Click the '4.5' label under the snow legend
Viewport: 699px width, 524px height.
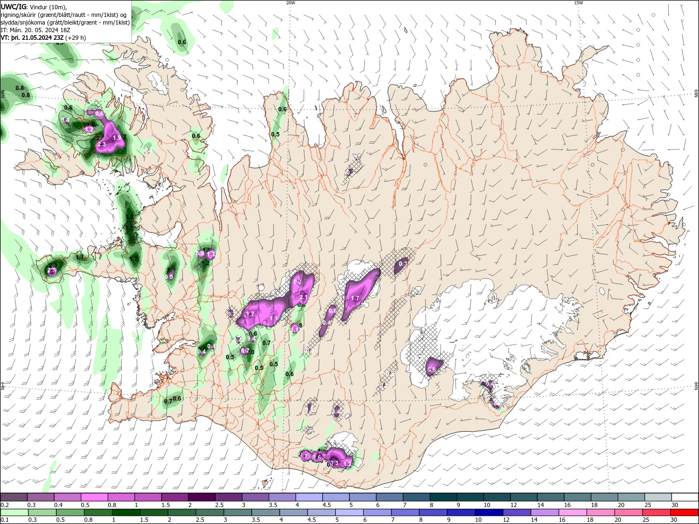pyautogui.click(x=327, y=505)
